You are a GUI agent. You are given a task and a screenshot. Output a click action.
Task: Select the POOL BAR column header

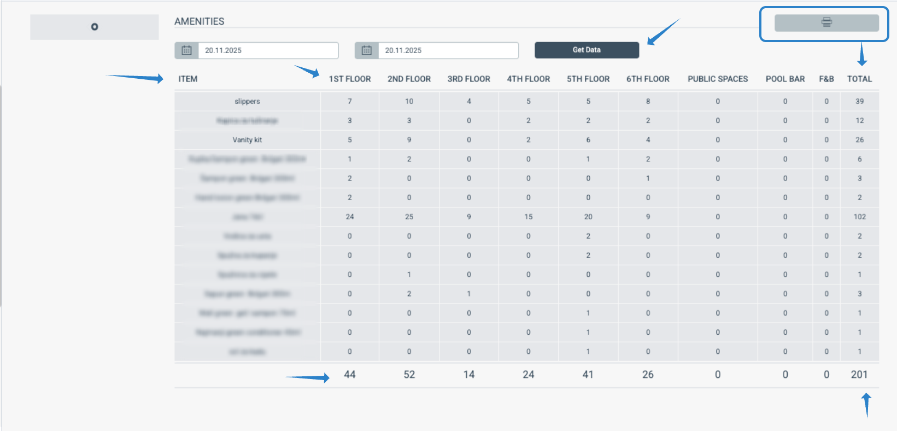pos(785,79)
